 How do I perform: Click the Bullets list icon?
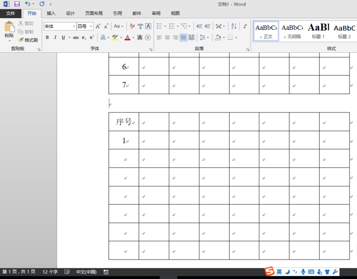(x=159, y=27)
